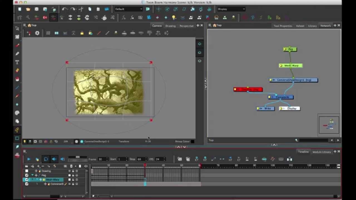Open the Library tab
356x200 pixels.
pos(312,26)
